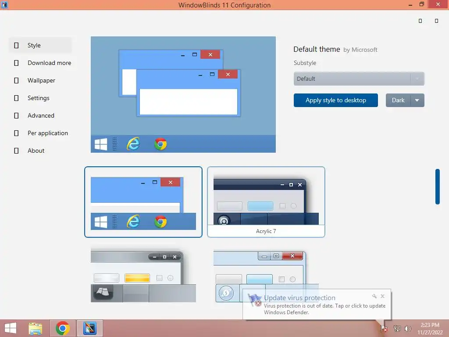449x337 pixels.
Task: Click the icon beside Per application
Action: coord(16,133)
